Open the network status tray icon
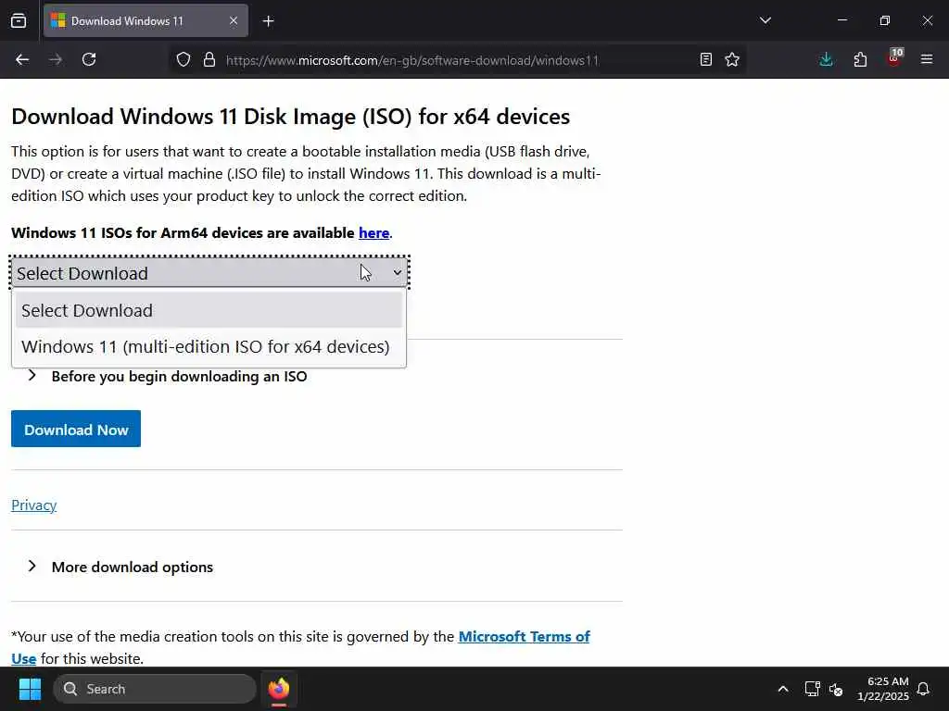The width and height of the screenshot is (949, 711). click(812, 689)
